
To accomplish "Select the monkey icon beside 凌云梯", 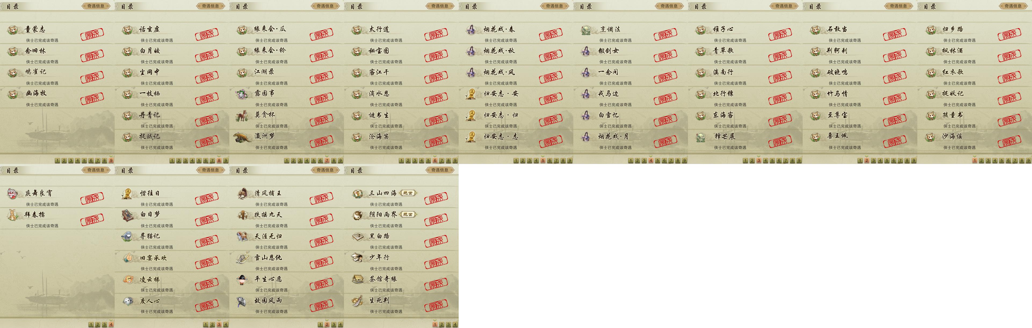I will click(x=128, y=279).
